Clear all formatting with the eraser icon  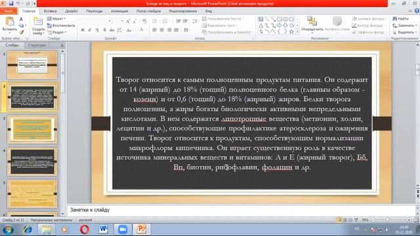(x=144, y=21)
